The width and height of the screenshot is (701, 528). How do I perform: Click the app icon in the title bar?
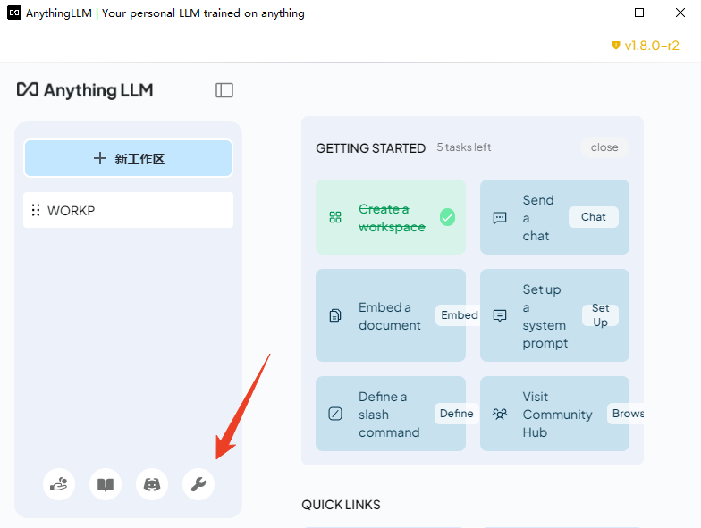click(x=14, y=13)
